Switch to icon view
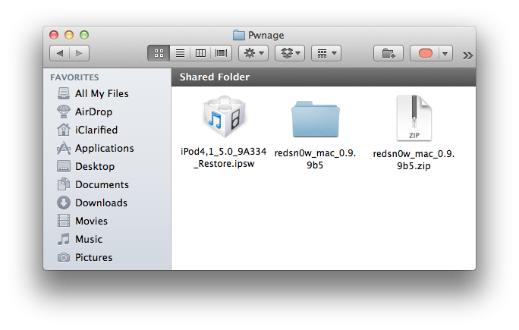519x330 pixels. tap(159, 54)
